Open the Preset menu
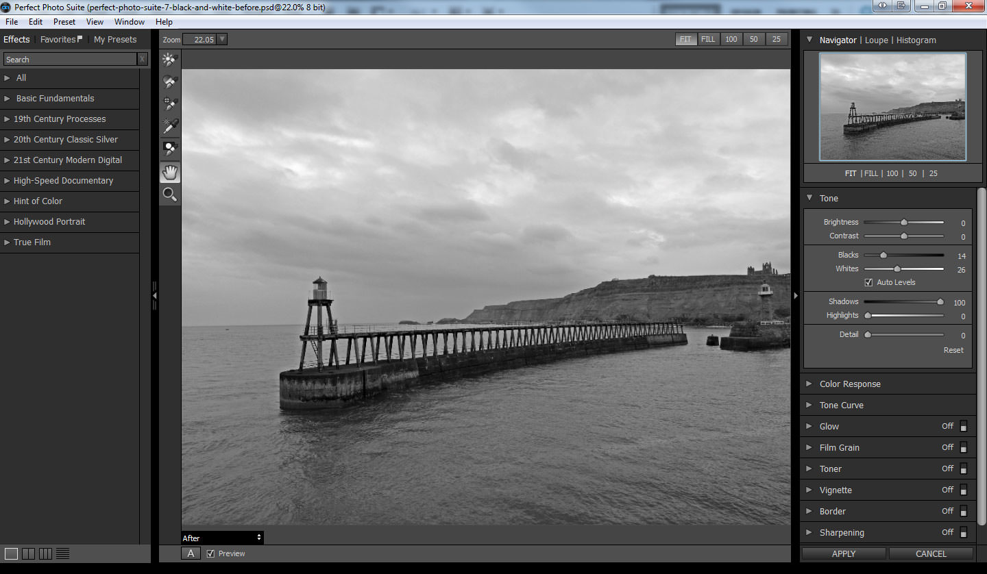Image resolution: width=987 pixels, height=574 pixels. click(x=64, y=22)
